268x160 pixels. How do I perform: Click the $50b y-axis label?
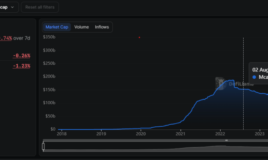(x=50, y=116)
